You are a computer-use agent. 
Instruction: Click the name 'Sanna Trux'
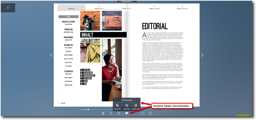(68, 62)
